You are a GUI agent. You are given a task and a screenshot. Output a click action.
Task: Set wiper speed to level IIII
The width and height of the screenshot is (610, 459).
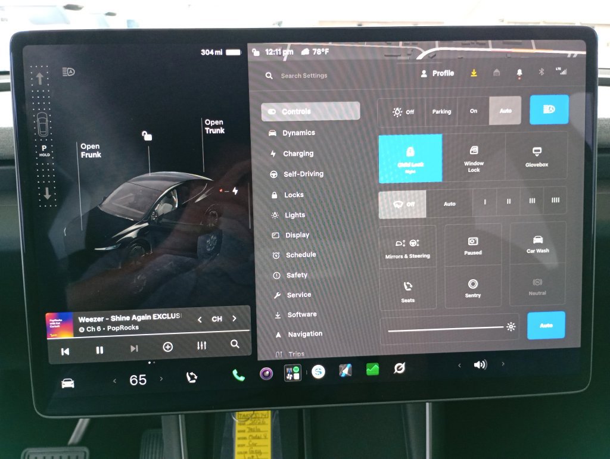tap(555, 200)
